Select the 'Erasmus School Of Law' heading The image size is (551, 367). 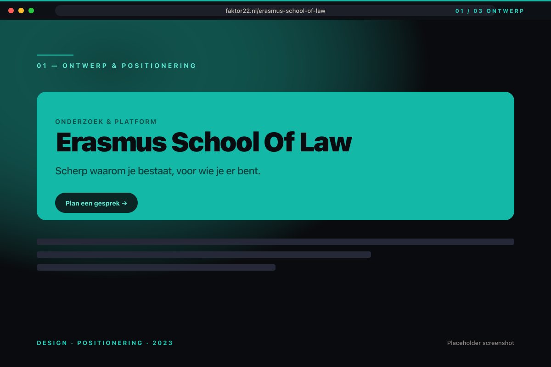point(203,142)
